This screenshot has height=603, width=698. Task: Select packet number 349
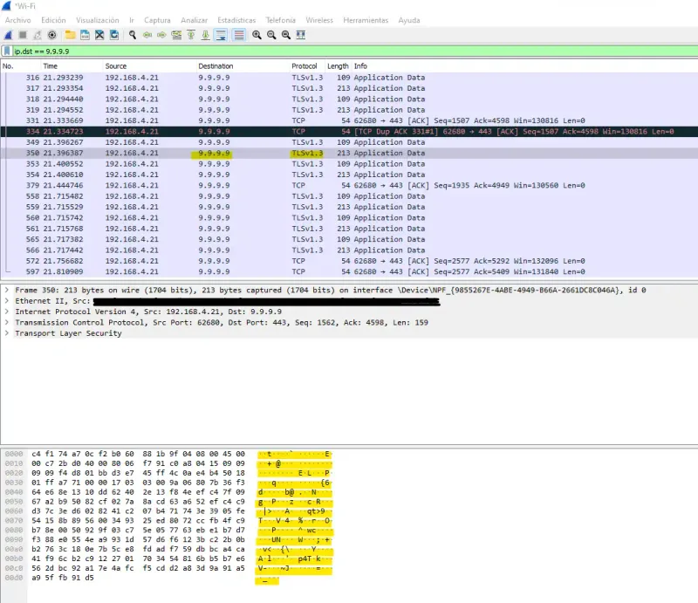(x=349, y=142)
